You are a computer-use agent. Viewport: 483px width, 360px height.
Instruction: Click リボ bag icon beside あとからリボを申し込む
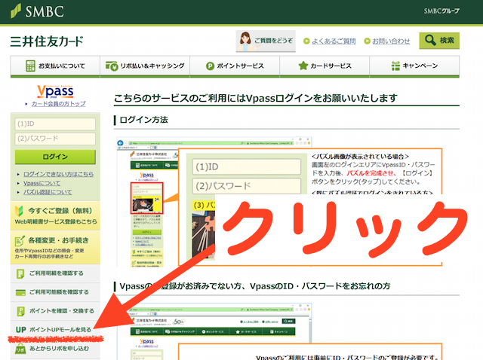pyautogui.click(x=20, y=349)
